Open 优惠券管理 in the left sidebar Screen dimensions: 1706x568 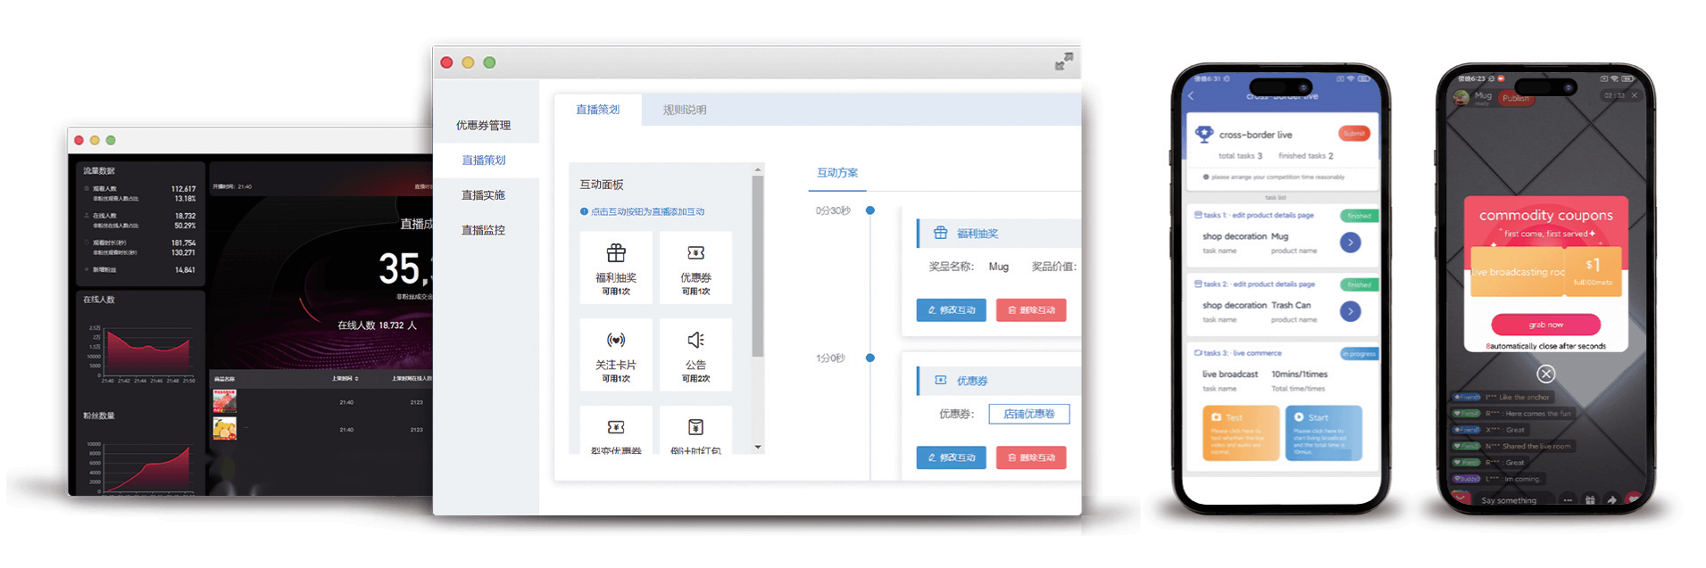(x=483, y=126)
